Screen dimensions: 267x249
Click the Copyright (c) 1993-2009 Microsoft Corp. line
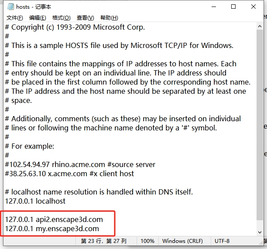(x=75, y=27)
